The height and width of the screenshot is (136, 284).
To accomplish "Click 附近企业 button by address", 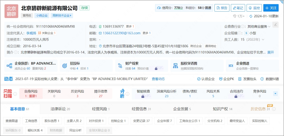I will click(196, 46).
